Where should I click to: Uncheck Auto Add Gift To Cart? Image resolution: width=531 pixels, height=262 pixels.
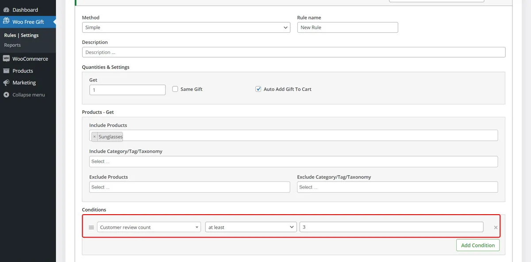click(x=258, y=89)
